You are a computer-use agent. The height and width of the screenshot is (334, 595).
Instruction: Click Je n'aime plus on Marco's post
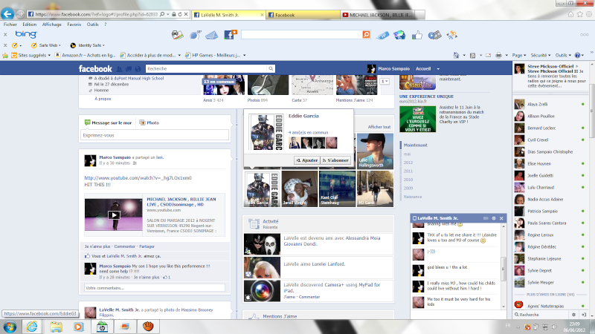97,246
